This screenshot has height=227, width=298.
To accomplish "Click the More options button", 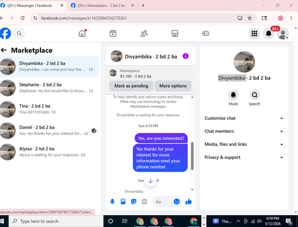I will (173, 86).
